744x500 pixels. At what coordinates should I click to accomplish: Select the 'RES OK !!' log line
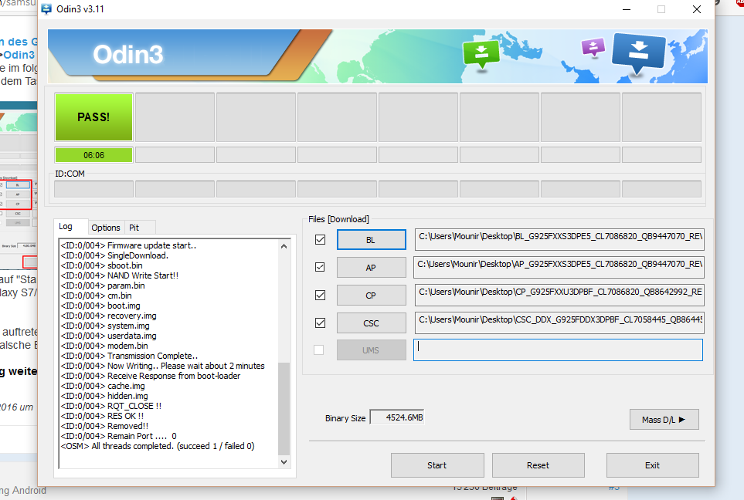(x=102, y=416)
